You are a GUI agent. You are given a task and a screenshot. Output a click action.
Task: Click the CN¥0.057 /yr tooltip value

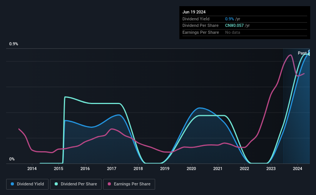click(237, 26)
